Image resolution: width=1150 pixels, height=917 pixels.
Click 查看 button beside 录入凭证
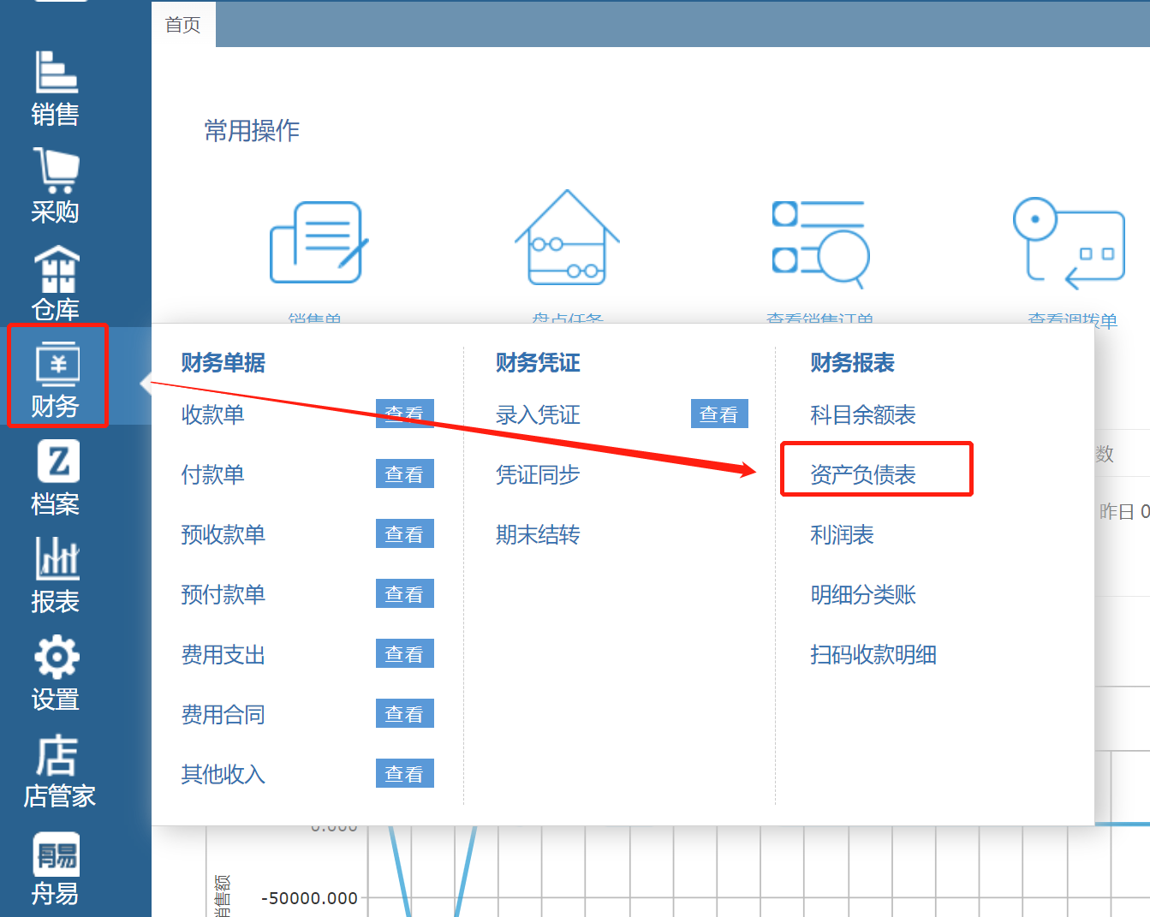pyautogui.click(x=719, y=414)
